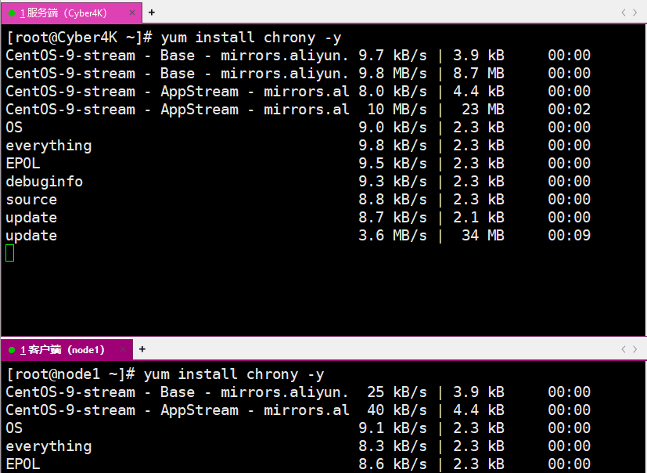Click 'everything' repo row in Cyber4K terminal
The height and width of the screenshot is (473, 647).
(x=298, y=146)
